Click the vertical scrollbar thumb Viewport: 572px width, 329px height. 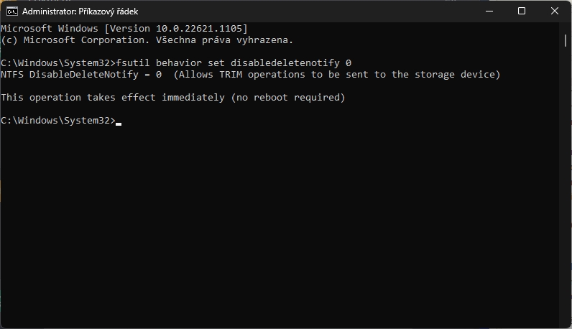click(x=566, y=40)
